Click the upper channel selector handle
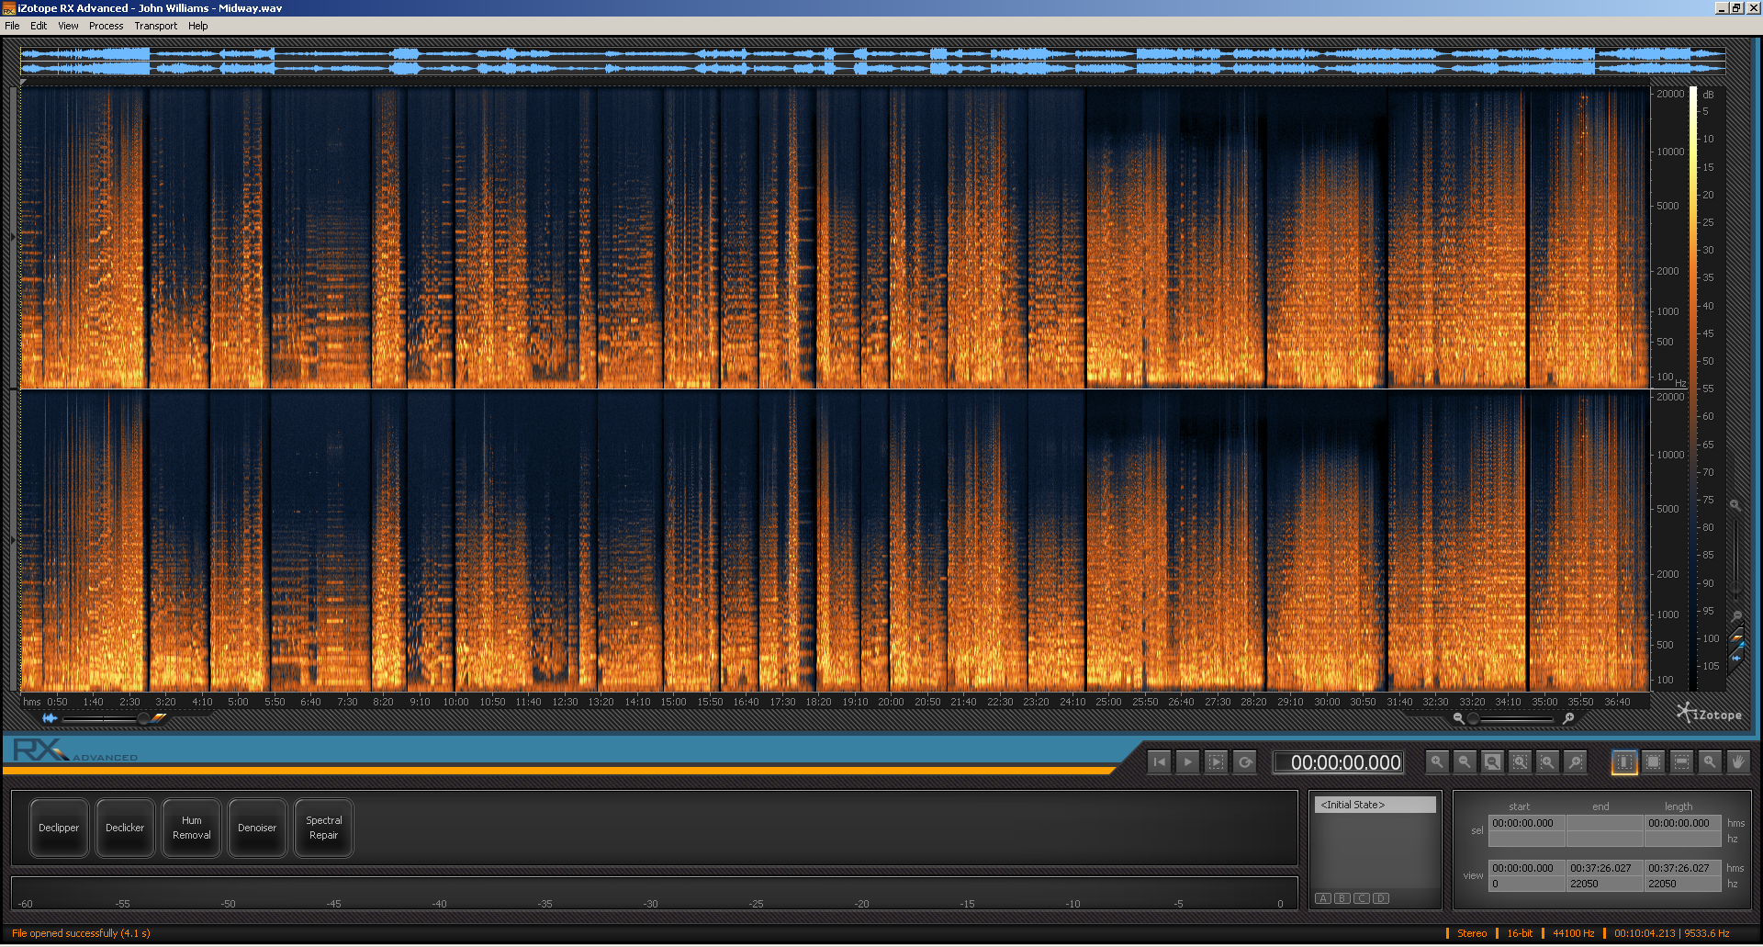The image size is (1763, 947). pos(13,237)
